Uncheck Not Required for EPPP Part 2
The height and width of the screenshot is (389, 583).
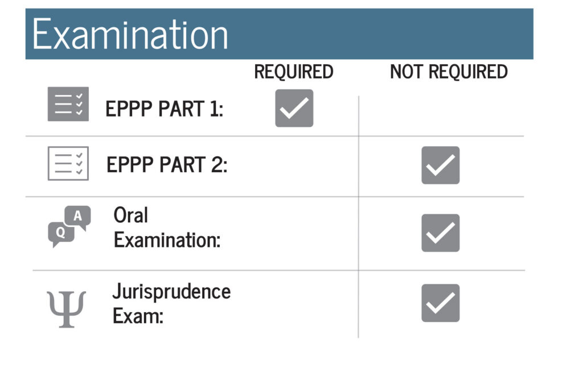tap(440, 165)
